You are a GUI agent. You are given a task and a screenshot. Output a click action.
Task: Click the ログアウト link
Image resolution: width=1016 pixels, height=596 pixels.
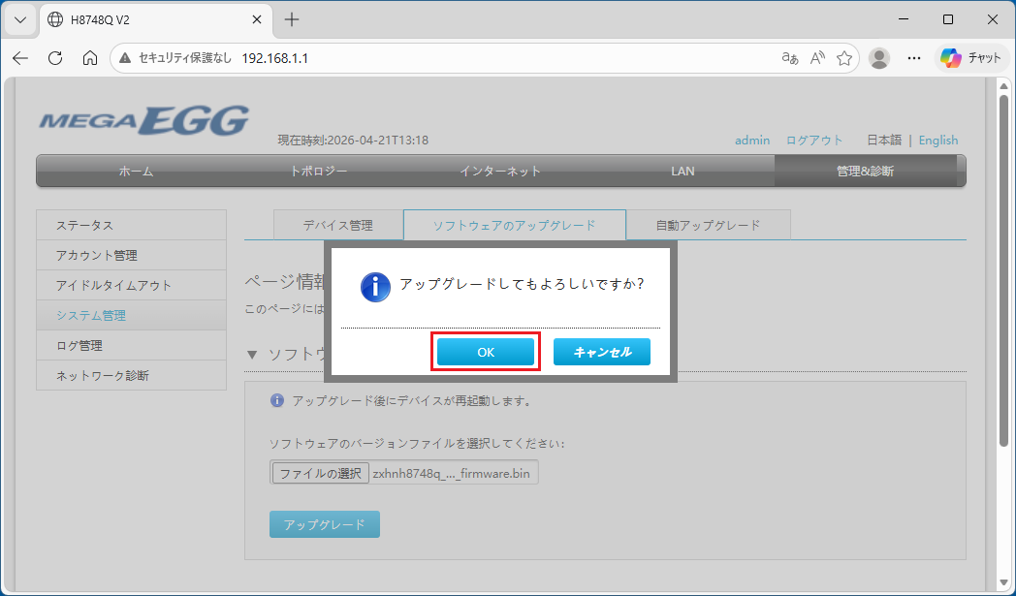pos(814,140)
